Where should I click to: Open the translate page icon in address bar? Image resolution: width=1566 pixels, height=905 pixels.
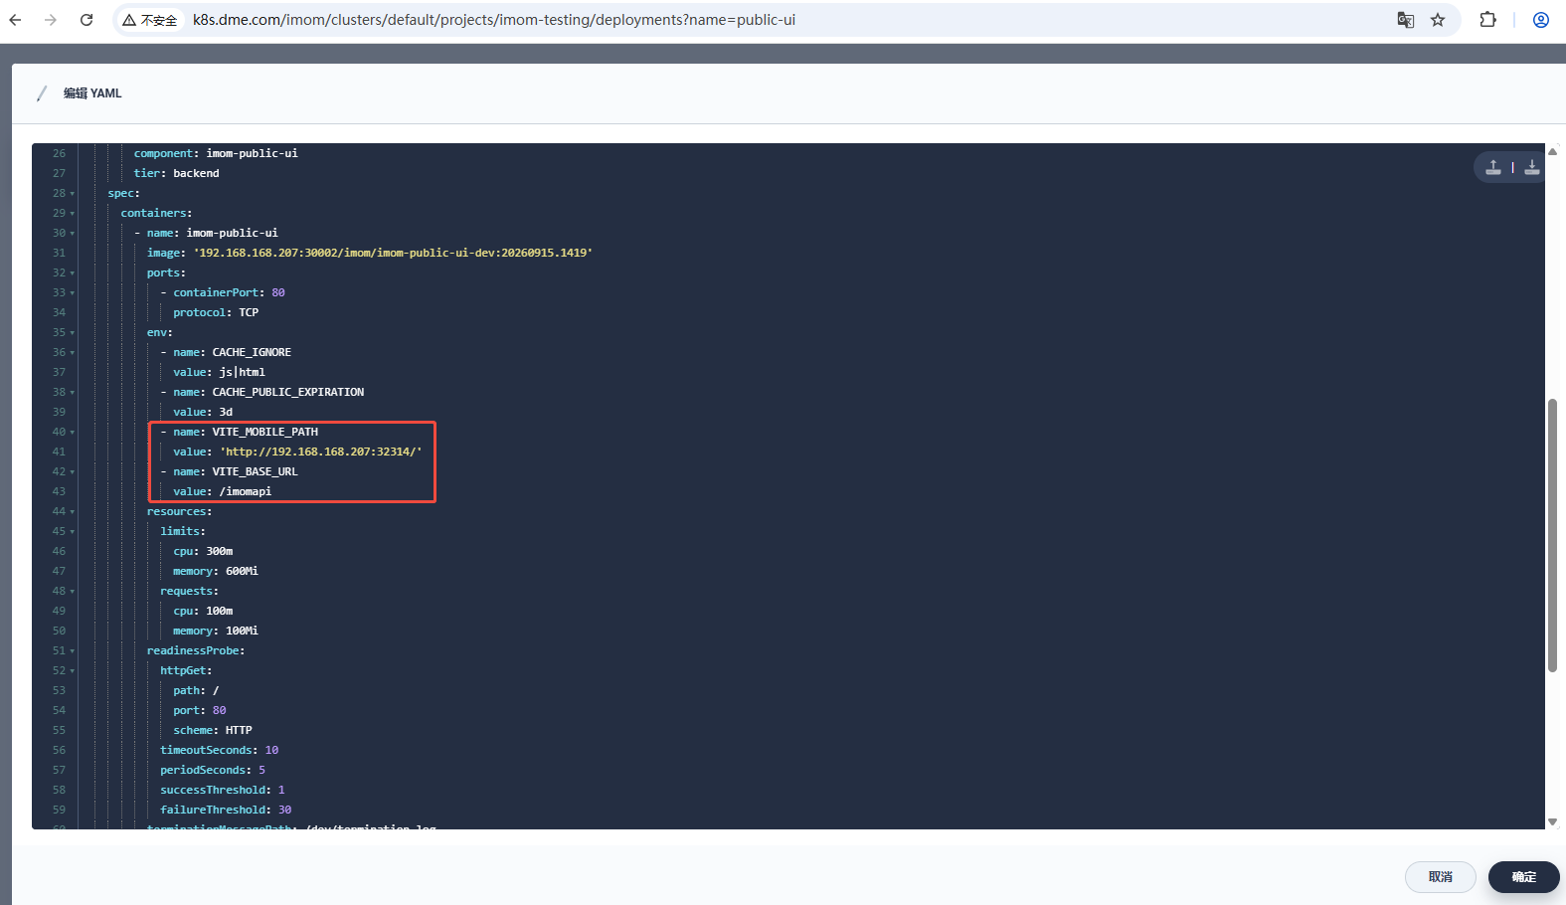(1406, 20)
